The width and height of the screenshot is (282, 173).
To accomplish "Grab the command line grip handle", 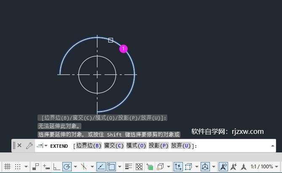I will click(14, 146).
